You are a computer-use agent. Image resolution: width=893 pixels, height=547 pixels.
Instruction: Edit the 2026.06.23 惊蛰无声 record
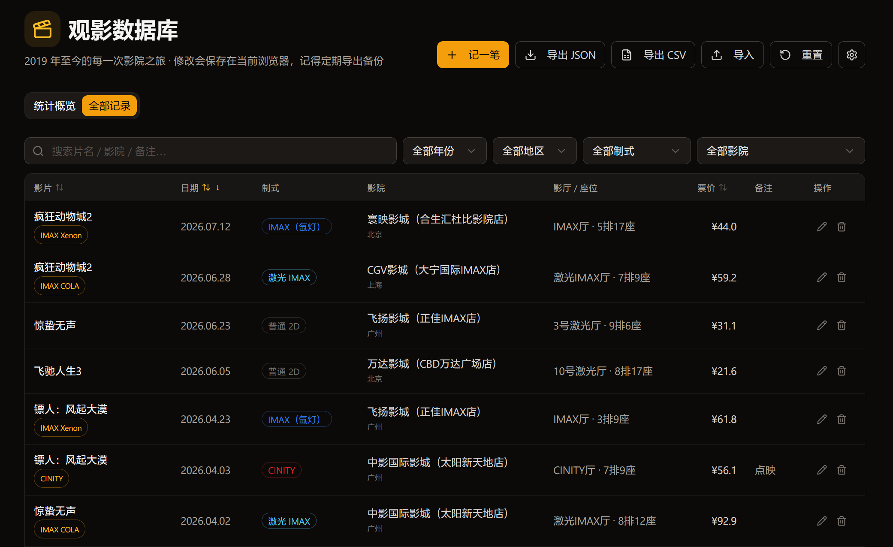[x=822, y=326]
